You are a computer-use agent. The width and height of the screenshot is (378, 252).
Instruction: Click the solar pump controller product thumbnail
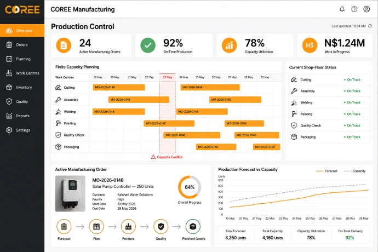[70, 193]
